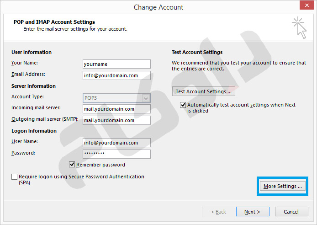
Task: Click the Change Account title bar
Action: 158,7
